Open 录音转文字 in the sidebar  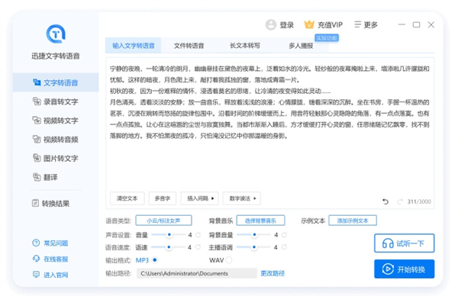pyautogui.click(x=56, y=101)
